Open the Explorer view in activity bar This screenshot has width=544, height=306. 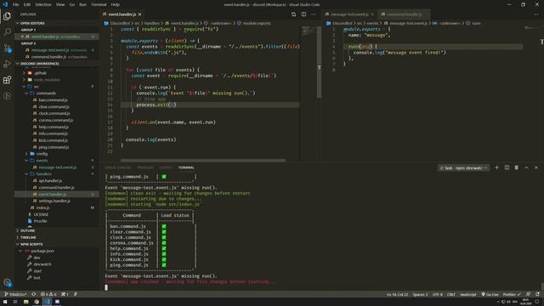[7, 16]
